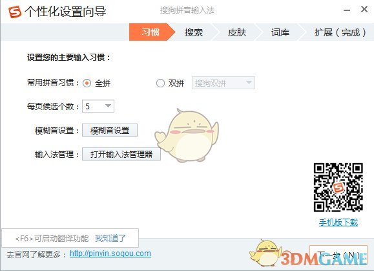
Task: Open the 手机版下载 link
Action: 338,222
